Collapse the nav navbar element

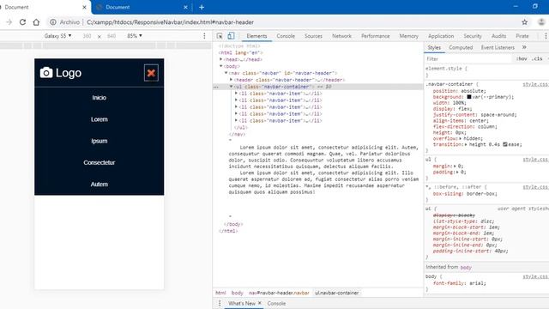226,73
